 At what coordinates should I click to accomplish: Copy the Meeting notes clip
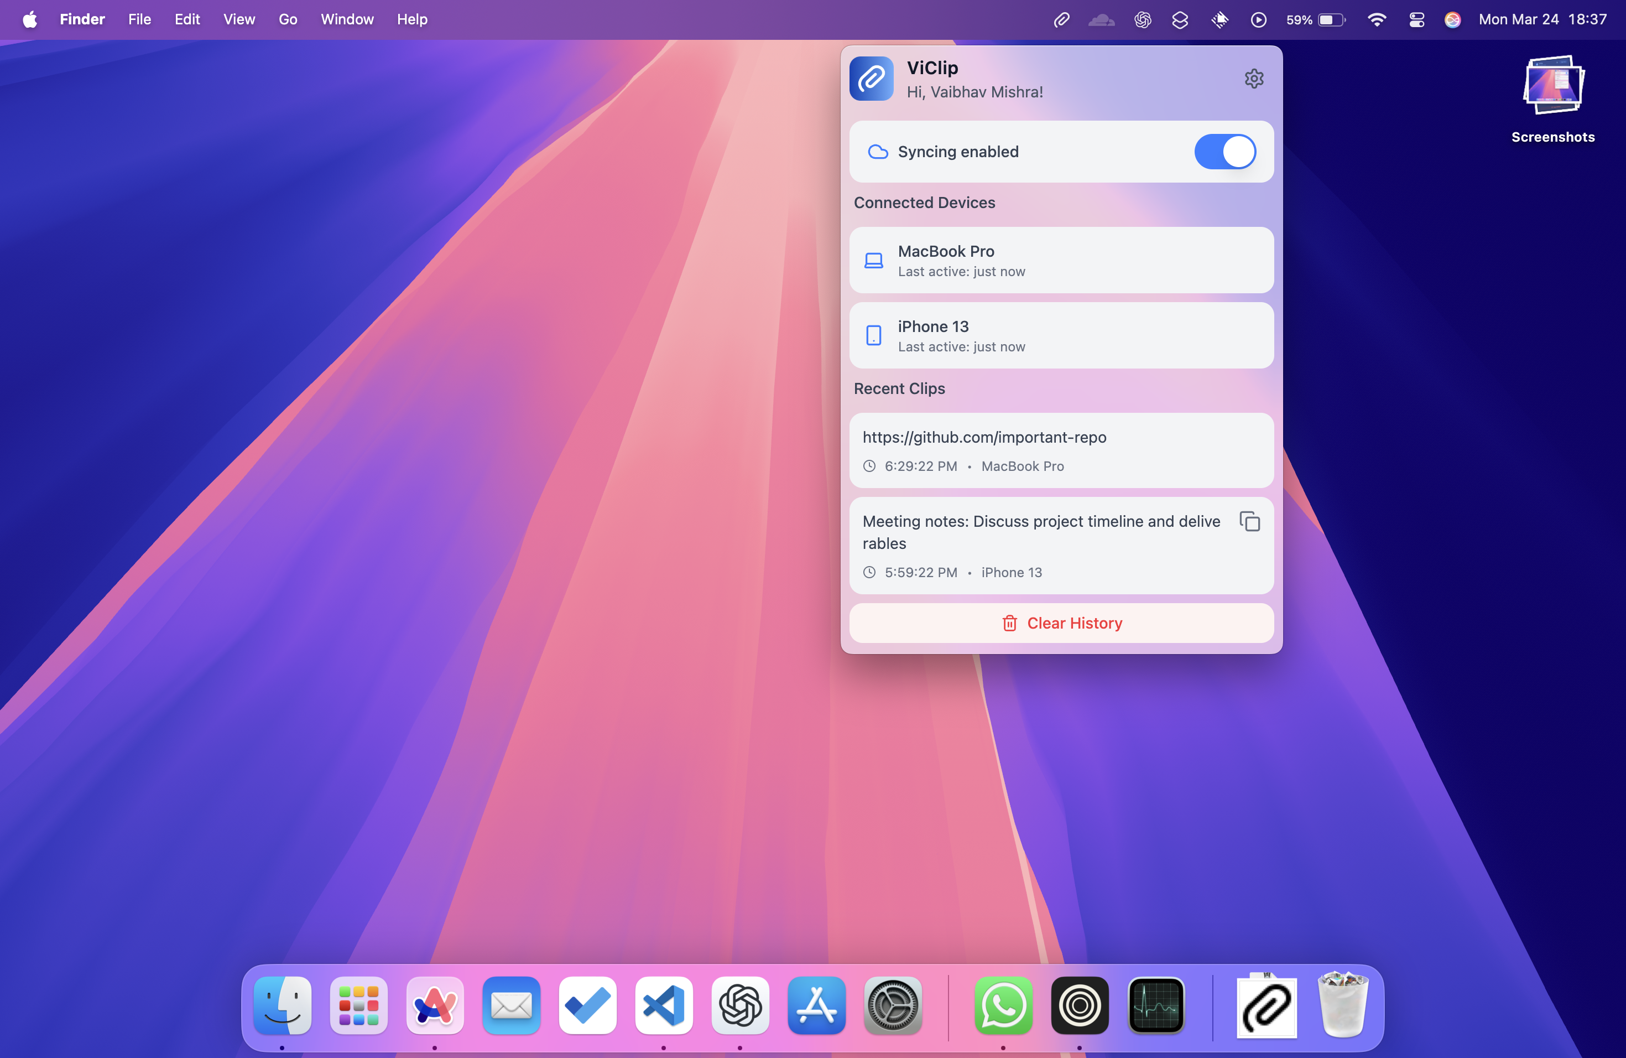tap(1249, 521)
